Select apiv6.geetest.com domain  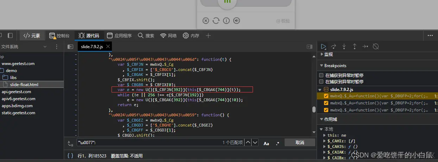click(x=19, y=99)
